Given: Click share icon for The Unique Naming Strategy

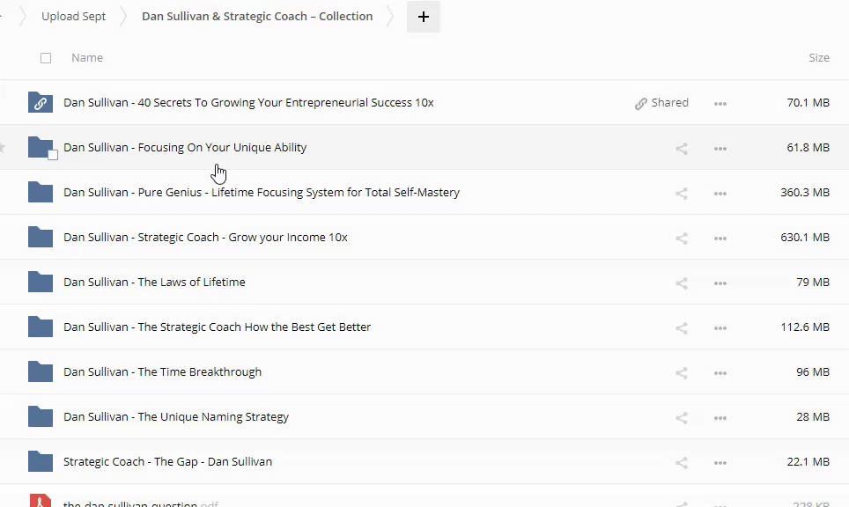Looking at the screenshot, I should pos(681,417).
